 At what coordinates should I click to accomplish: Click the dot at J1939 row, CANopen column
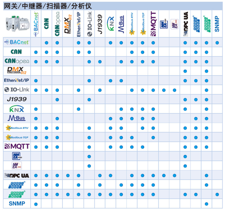(x=57, y=100)
